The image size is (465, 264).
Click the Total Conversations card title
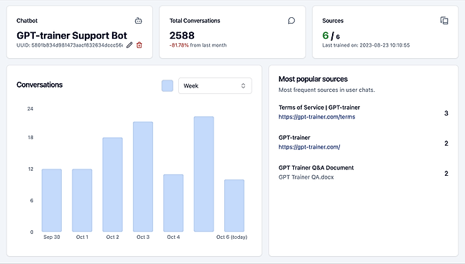click(195, 21)
